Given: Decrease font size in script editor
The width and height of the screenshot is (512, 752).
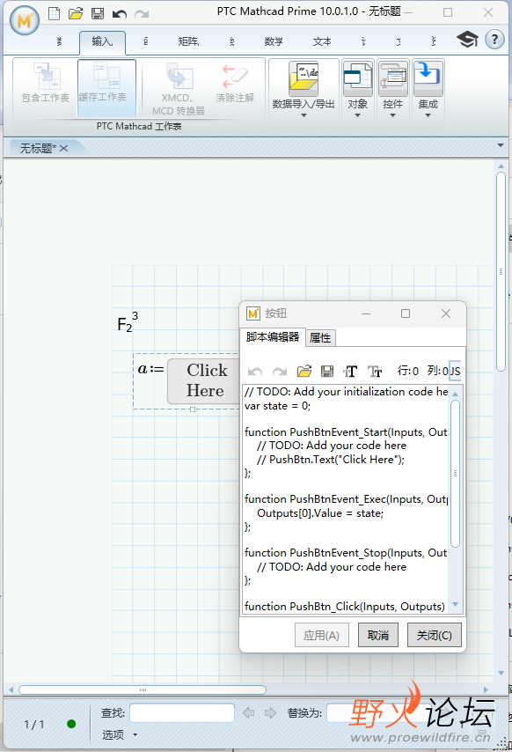Looking at the screenshot, I should click(375, 372).
